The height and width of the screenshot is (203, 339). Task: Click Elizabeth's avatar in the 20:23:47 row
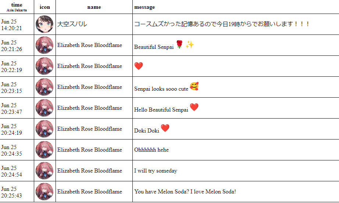tap(44, 108)
